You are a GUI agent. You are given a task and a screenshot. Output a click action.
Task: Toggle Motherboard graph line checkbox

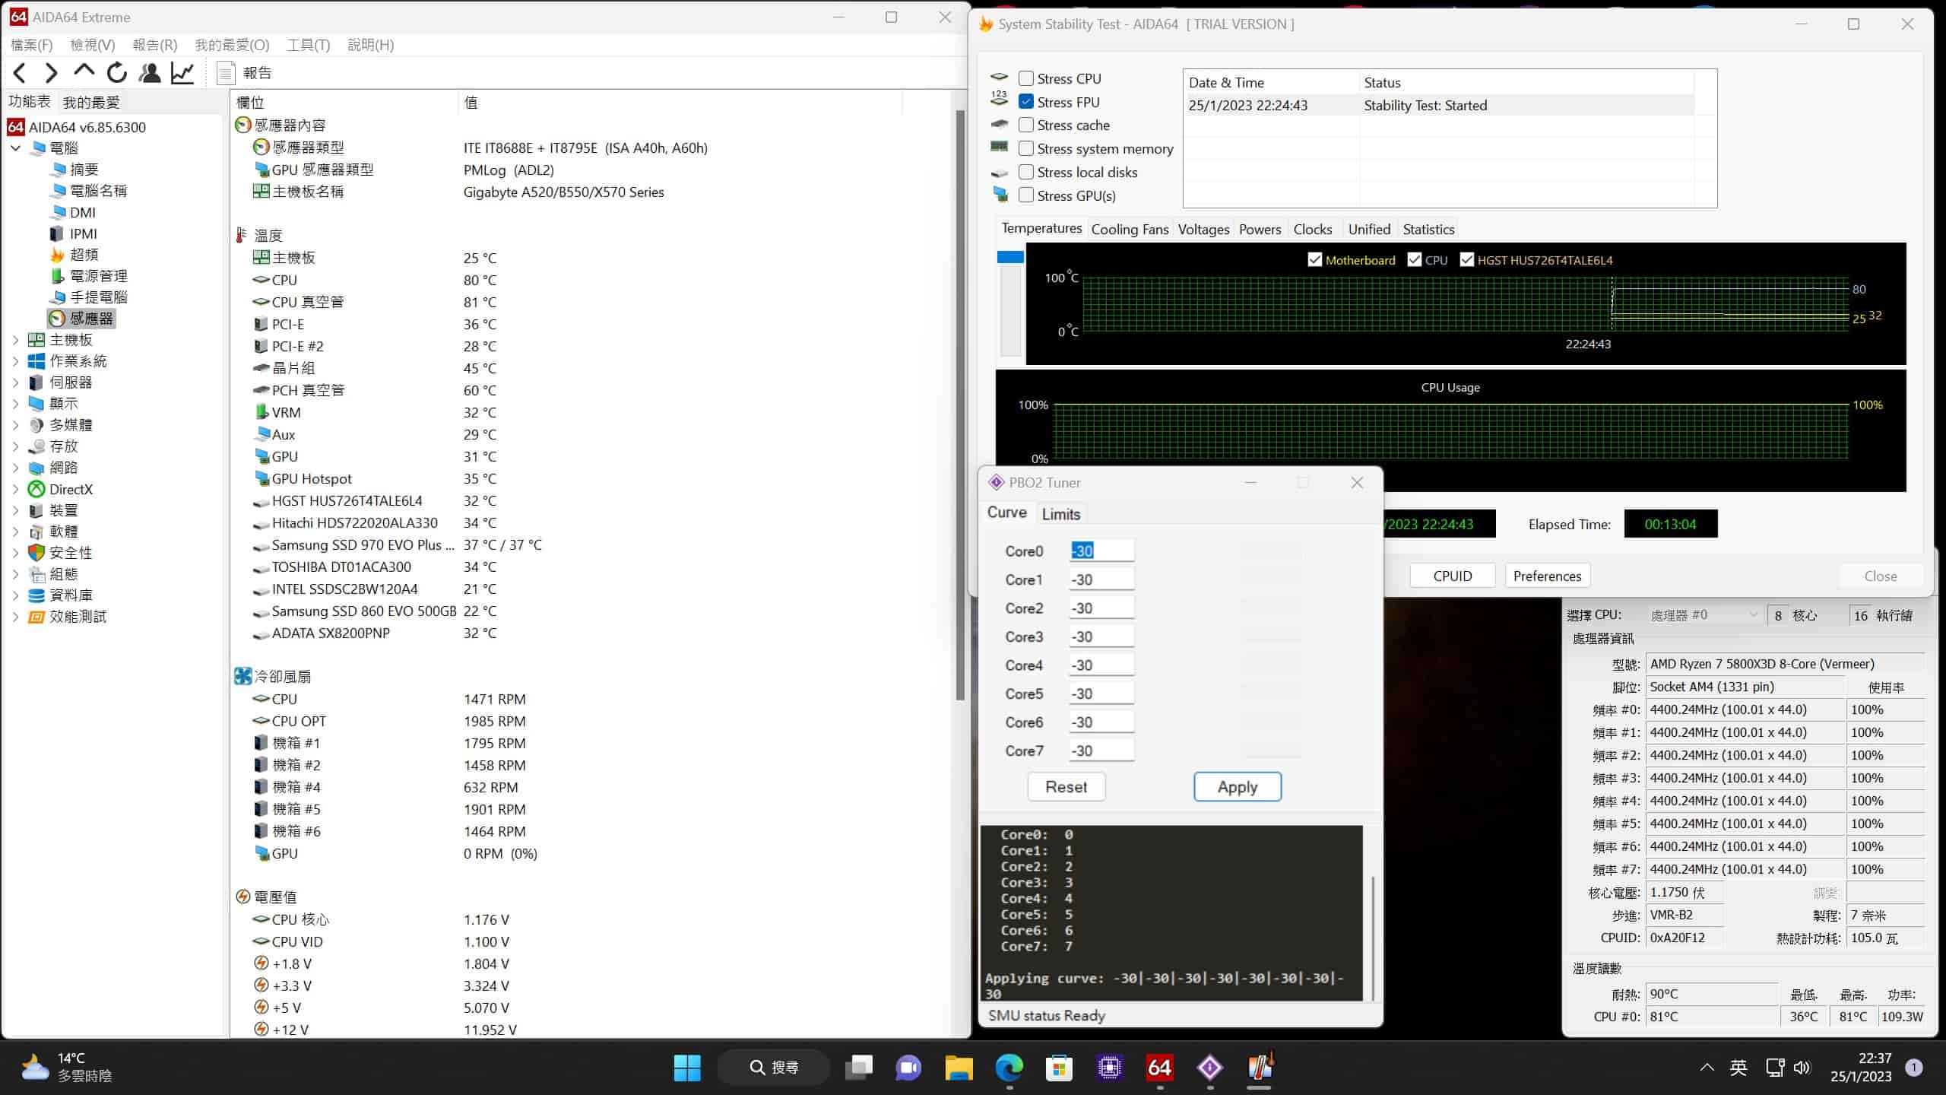pos(1314,260)
